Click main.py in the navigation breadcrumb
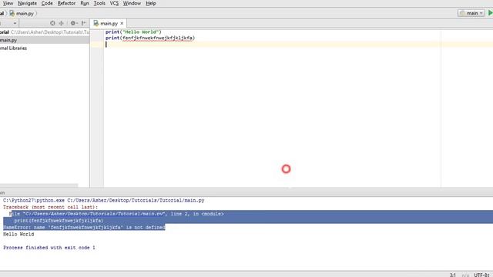The width and height of the screenshot is (493, 277). [x=22, y=14]
